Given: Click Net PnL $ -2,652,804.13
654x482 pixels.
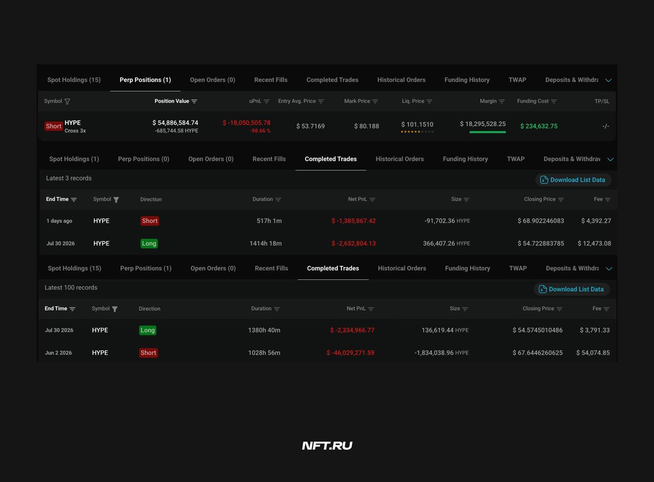Looking at the screenshot, I should 354,244.
